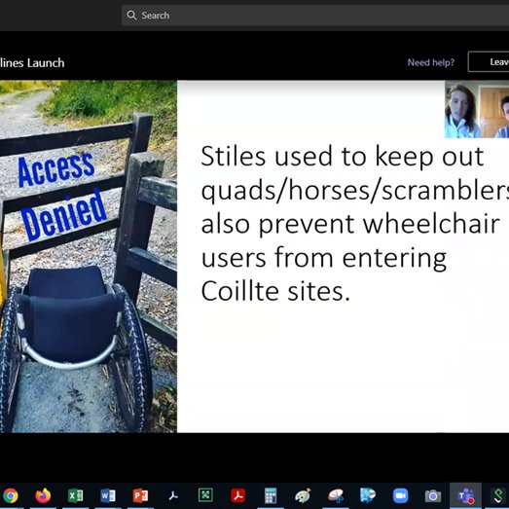This screenshot has height=509, width=509.
Task: Open Zoom from the taskbar
Action: (401, 495)
